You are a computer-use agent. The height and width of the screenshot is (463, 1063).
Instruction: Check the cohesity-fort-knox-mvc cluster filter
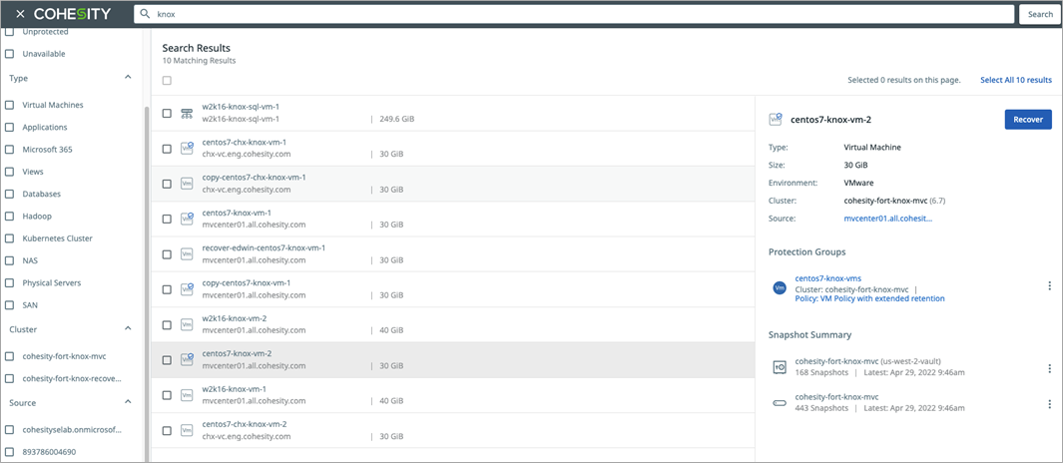point(10,356)
